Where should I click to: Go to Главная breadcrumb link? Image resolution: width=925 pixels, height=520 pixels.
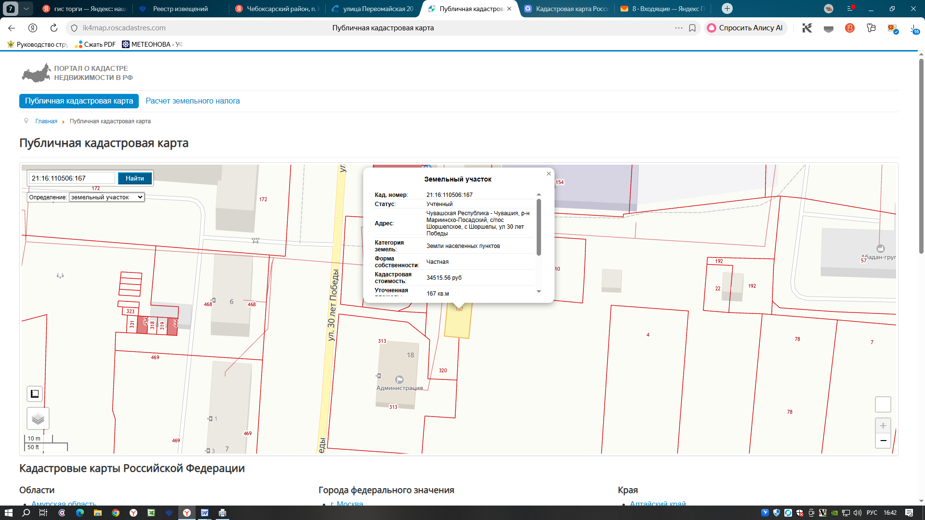46,121
